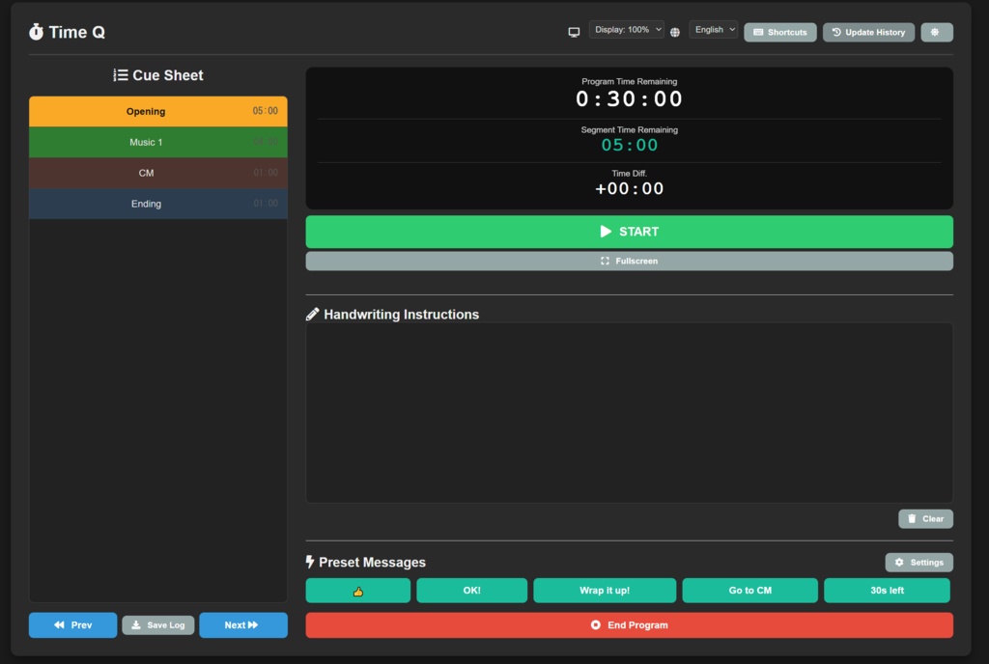
Task: Send the Go to CM message
Action: pos(749,591)
